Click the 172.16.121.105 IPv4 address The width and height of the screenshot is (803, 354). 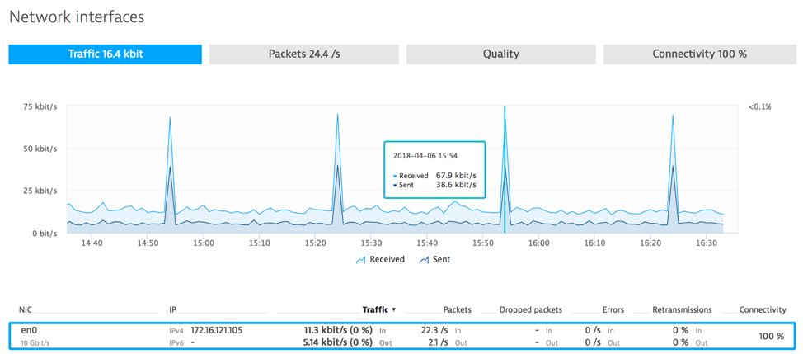(217, 330)
